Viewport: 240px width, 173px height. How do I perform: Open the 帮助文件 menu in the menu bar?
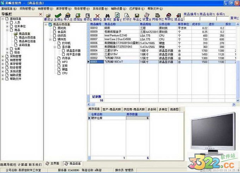pyautogui.click(x=155, y=9)
